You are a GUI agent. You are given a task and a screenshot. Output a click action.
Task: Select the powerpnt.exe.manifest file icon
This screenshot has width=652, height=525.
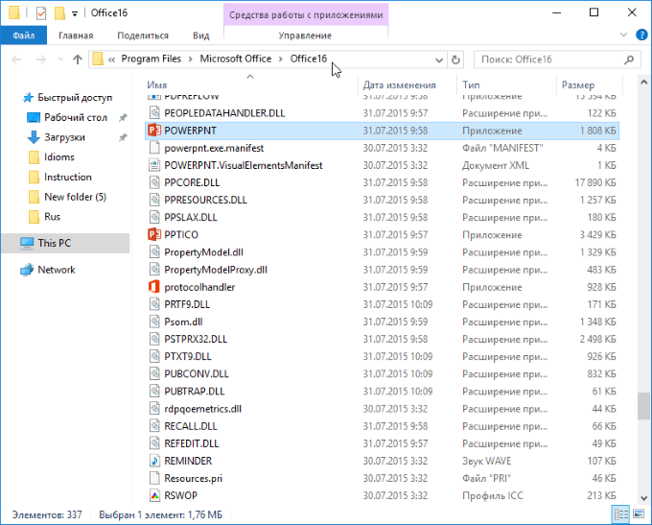(x=154, y=148)
